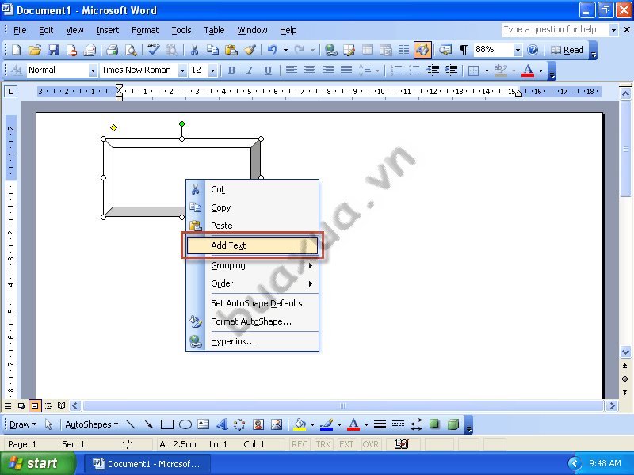Viewport: 634px width, 475px height.
Task: Open 3-D Style options
Action: [453, 424]
